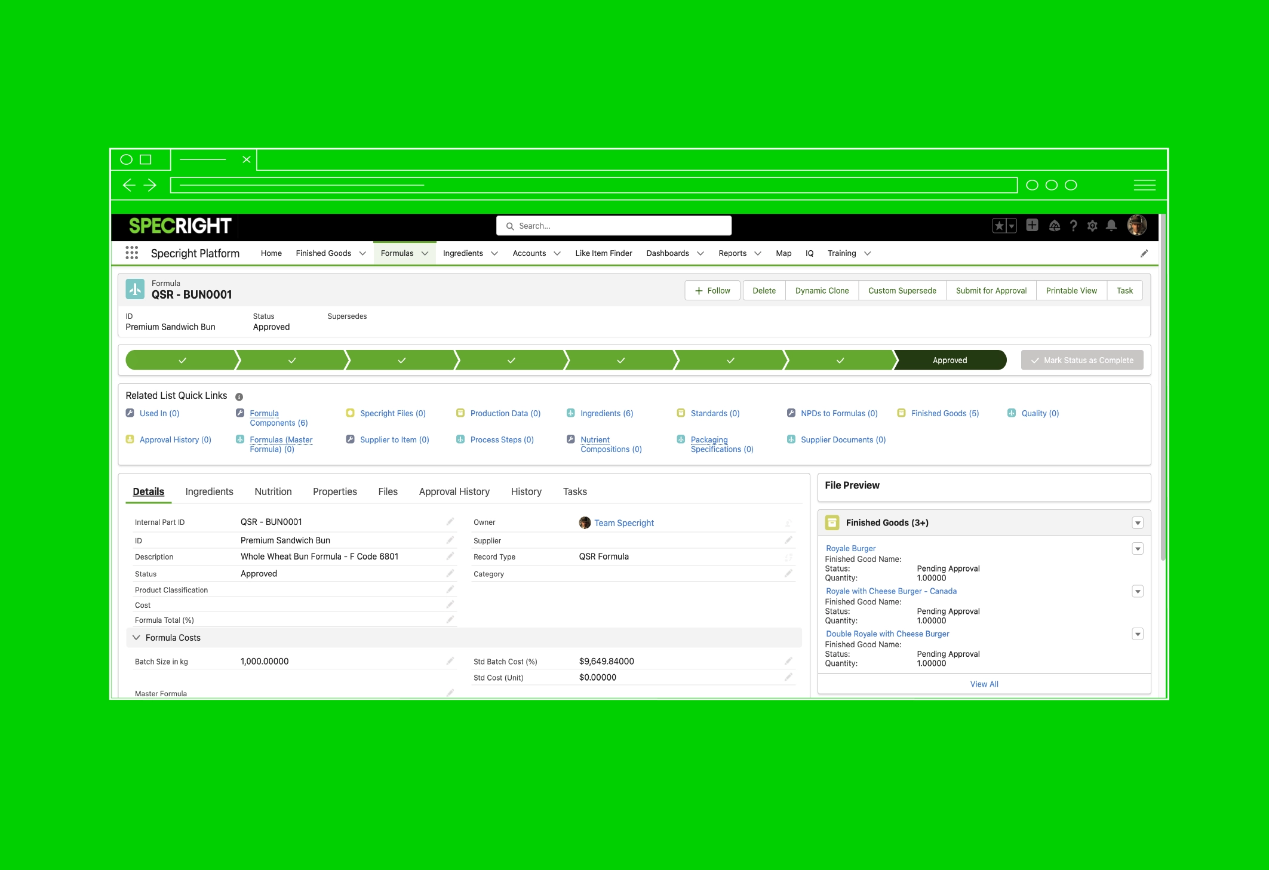The image size is (1269, 870).
Task: Edit the Cost field pencil icon
Action: tap(450, 605)
